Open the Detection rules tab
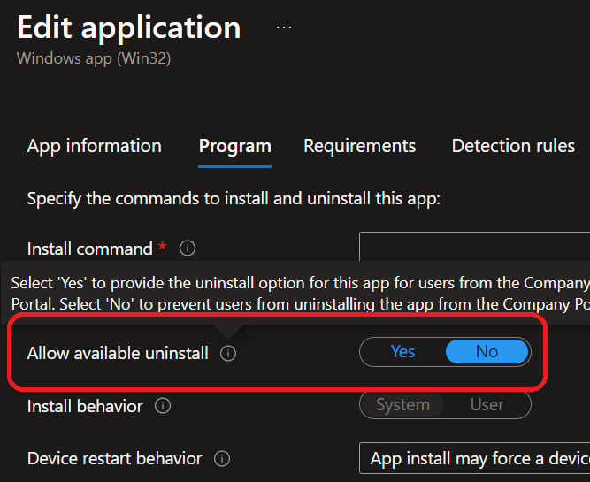 pos(513,146)
